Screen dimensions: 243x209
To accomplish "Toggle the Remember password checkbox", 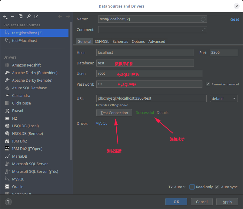I will pyautogui.click(x=208, y=84).
